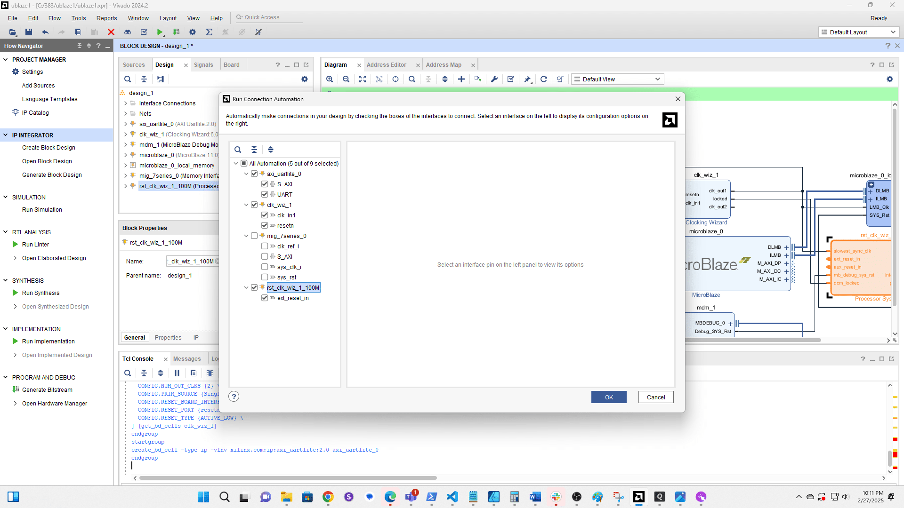Click collapse all icon in automation dialog
The image size is (904, 508).
point(254,150)
